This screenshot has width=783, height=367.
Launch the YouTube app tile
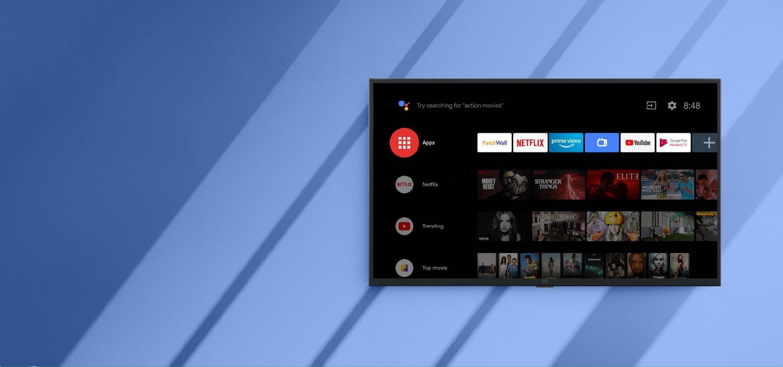(637, 142)
